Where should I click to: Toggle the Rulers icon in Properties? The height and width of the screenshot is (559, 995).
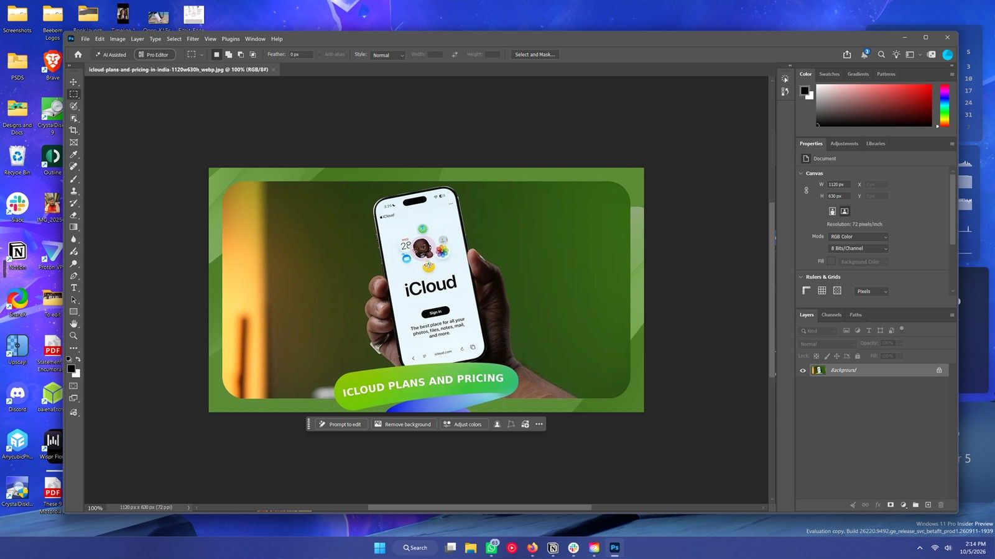(807, 291)
